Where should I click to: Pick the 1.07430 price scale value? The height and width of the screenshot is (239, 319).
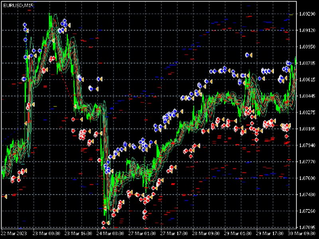[x=307, y=194]
